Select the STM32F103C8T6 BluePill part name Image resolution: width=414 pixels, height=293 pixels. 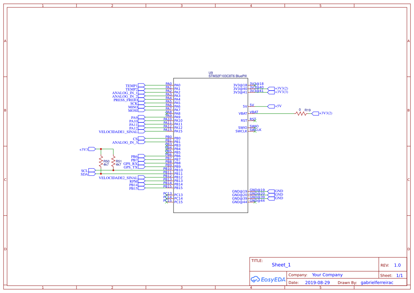(228, 76)
